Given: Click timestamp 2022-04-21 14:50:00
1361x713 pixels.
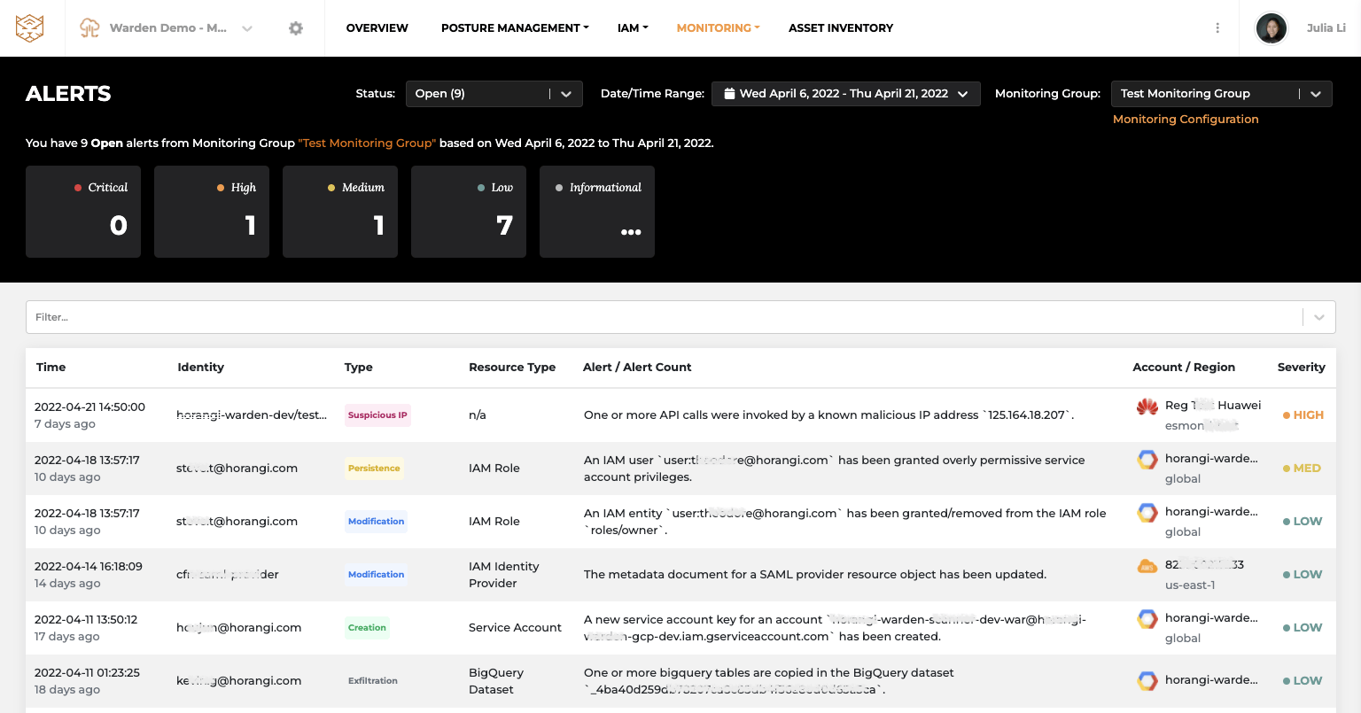Looking at the screenshot, I should pyautogui.click(x=89, y=407).
